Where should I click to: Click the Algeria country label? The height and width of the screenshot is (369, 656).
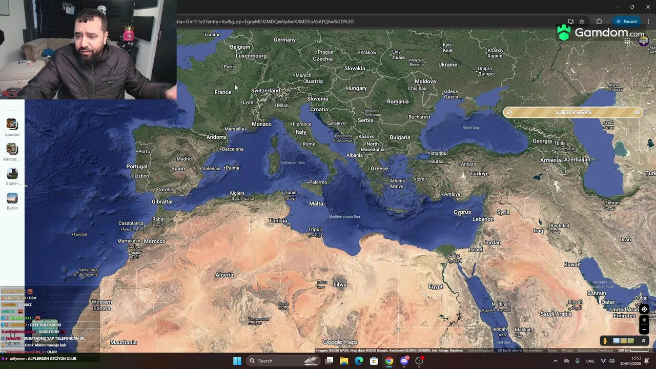224,275
